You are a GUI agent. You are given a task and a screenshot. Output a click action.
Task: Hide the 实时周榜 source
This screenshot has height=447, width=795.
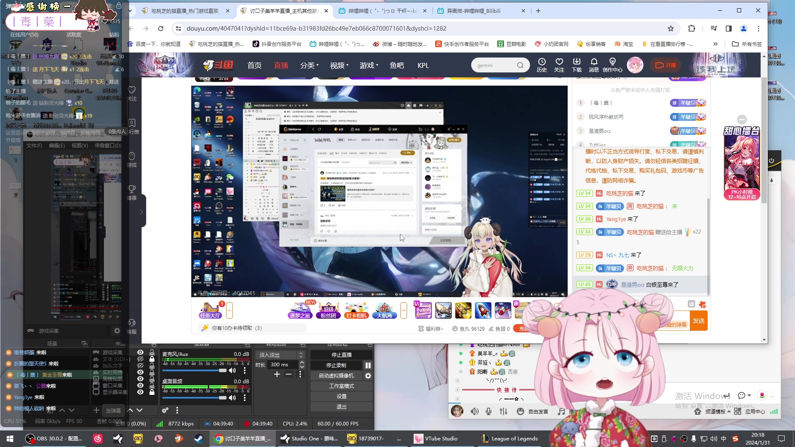[x=140, y=372]
